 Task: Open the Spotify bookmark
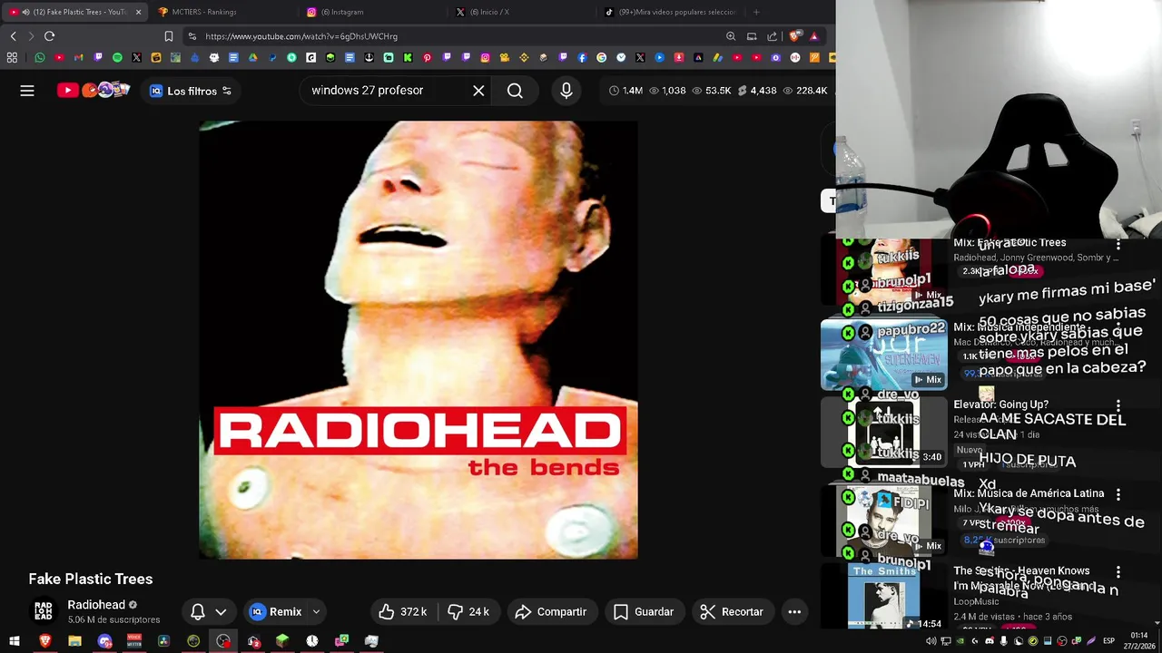coord(117,57)
